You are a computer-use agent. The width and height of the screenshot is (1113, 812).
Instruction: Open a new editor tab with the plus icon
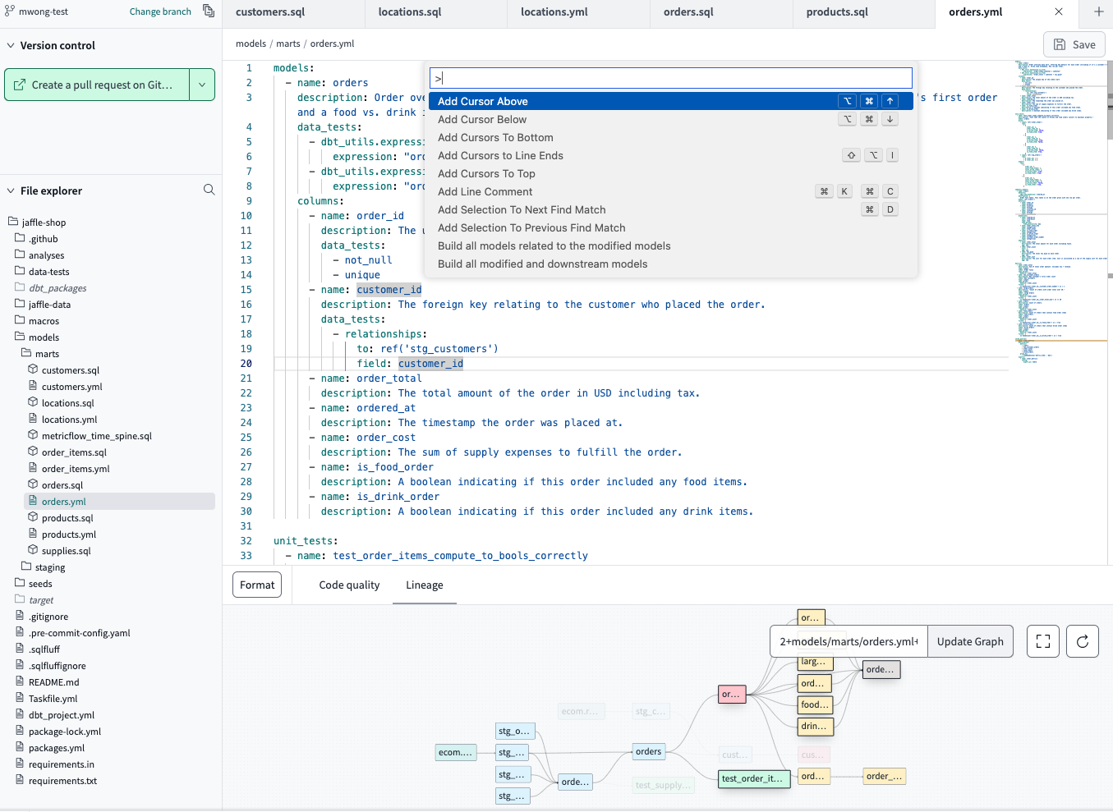(x=1099, y=13)
